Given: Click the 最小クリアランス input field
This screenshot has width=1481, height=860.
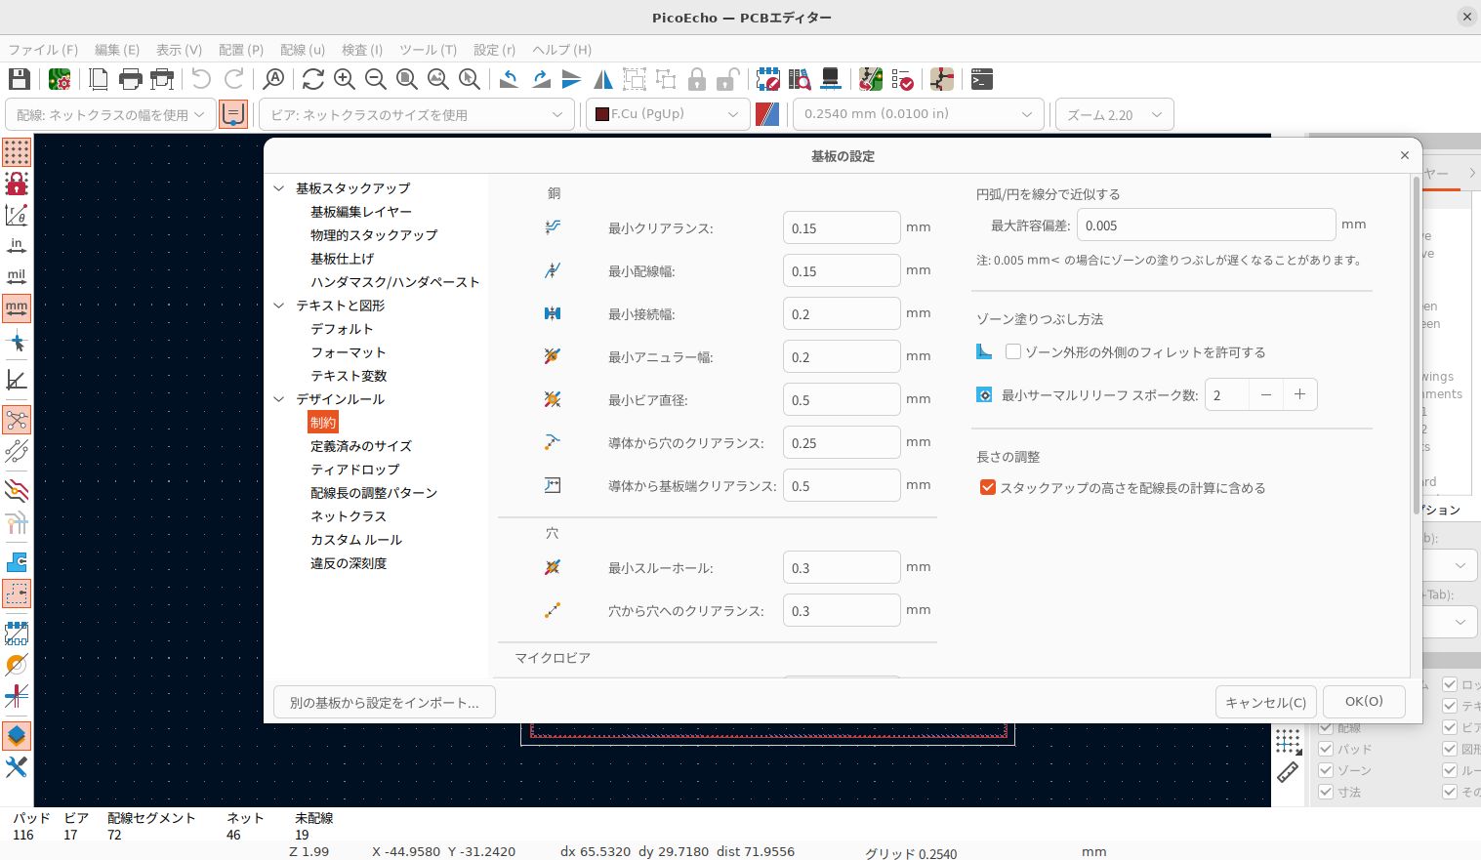Looking at the screenshot, I should (841, 228).
